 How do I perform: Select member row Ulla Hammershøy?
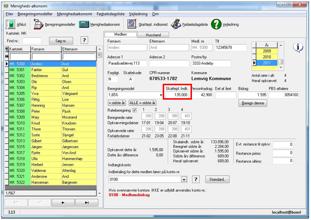(53, 159)
